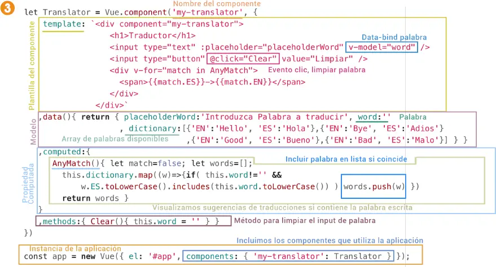Click the component="my-translator" attribute

179,24
